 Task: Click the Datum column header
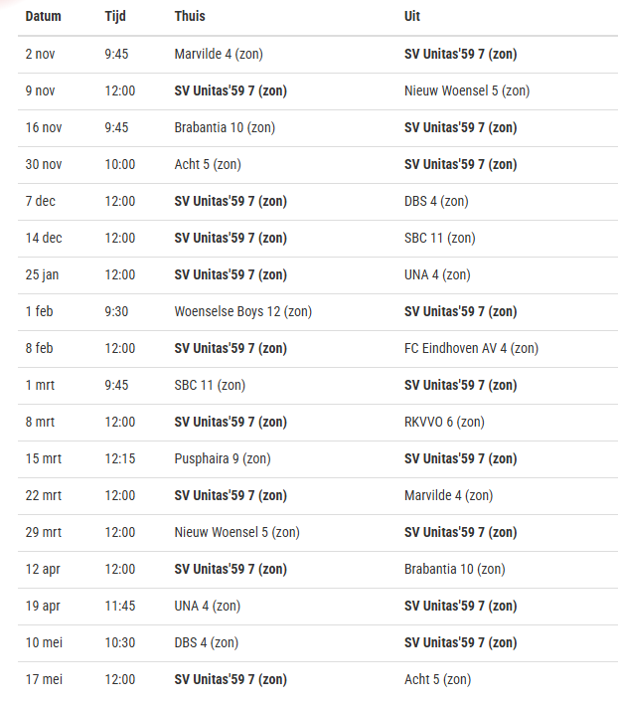point(43,16)
